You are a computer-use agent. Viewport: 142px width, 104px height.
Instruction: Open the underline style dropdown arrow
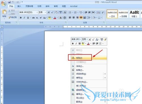coord(30,18)
